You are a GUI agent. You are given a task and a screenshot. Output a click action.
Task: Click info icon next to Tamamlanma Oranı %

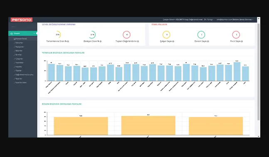(68, 41)
